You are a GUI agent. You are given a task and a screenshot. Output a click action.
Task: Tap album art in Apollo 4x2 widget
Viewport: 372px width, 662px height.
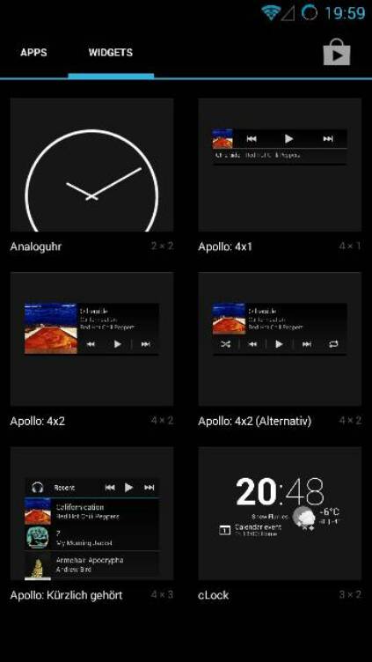pyautogui.click(x=51, y=328)
